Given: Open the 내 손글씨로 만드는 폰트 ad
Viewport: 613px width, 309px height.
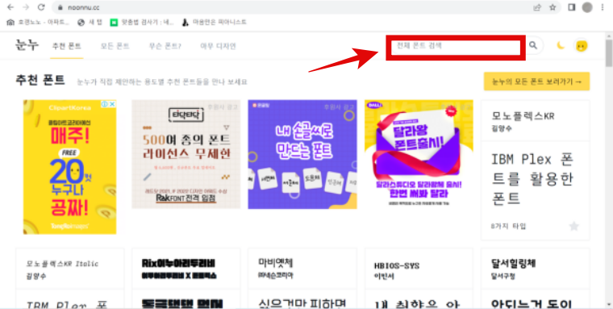Looking at the screenshot, I should 302,154.
